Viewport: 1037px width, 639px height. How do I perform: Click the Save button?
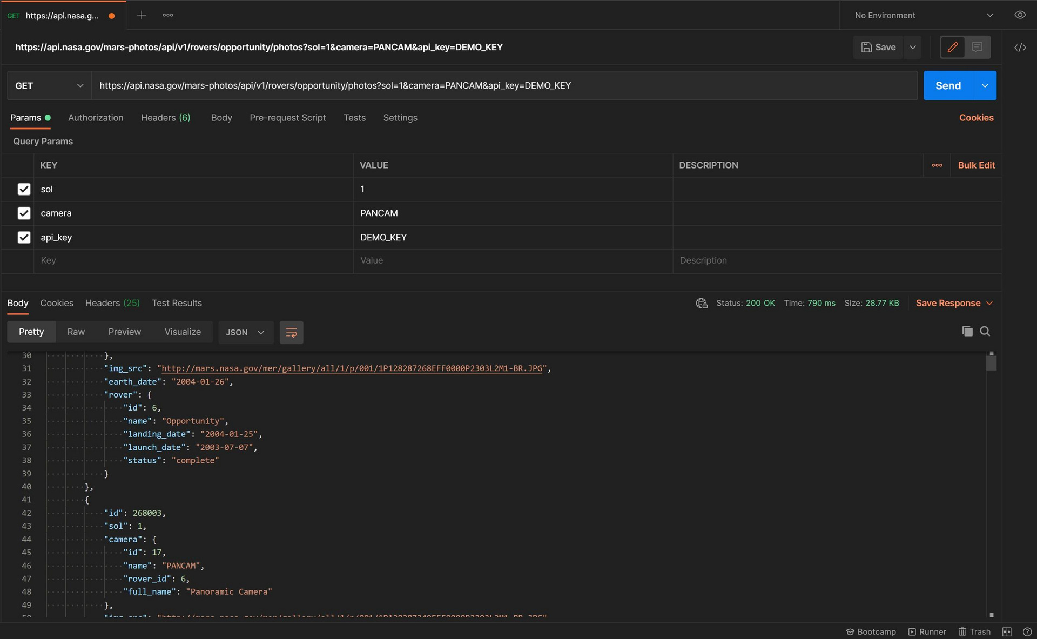click(879, 47)
